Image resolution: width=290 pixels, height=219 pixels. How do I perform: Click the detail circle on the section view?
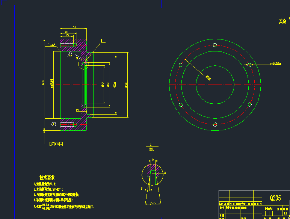(x=84, y=64)
